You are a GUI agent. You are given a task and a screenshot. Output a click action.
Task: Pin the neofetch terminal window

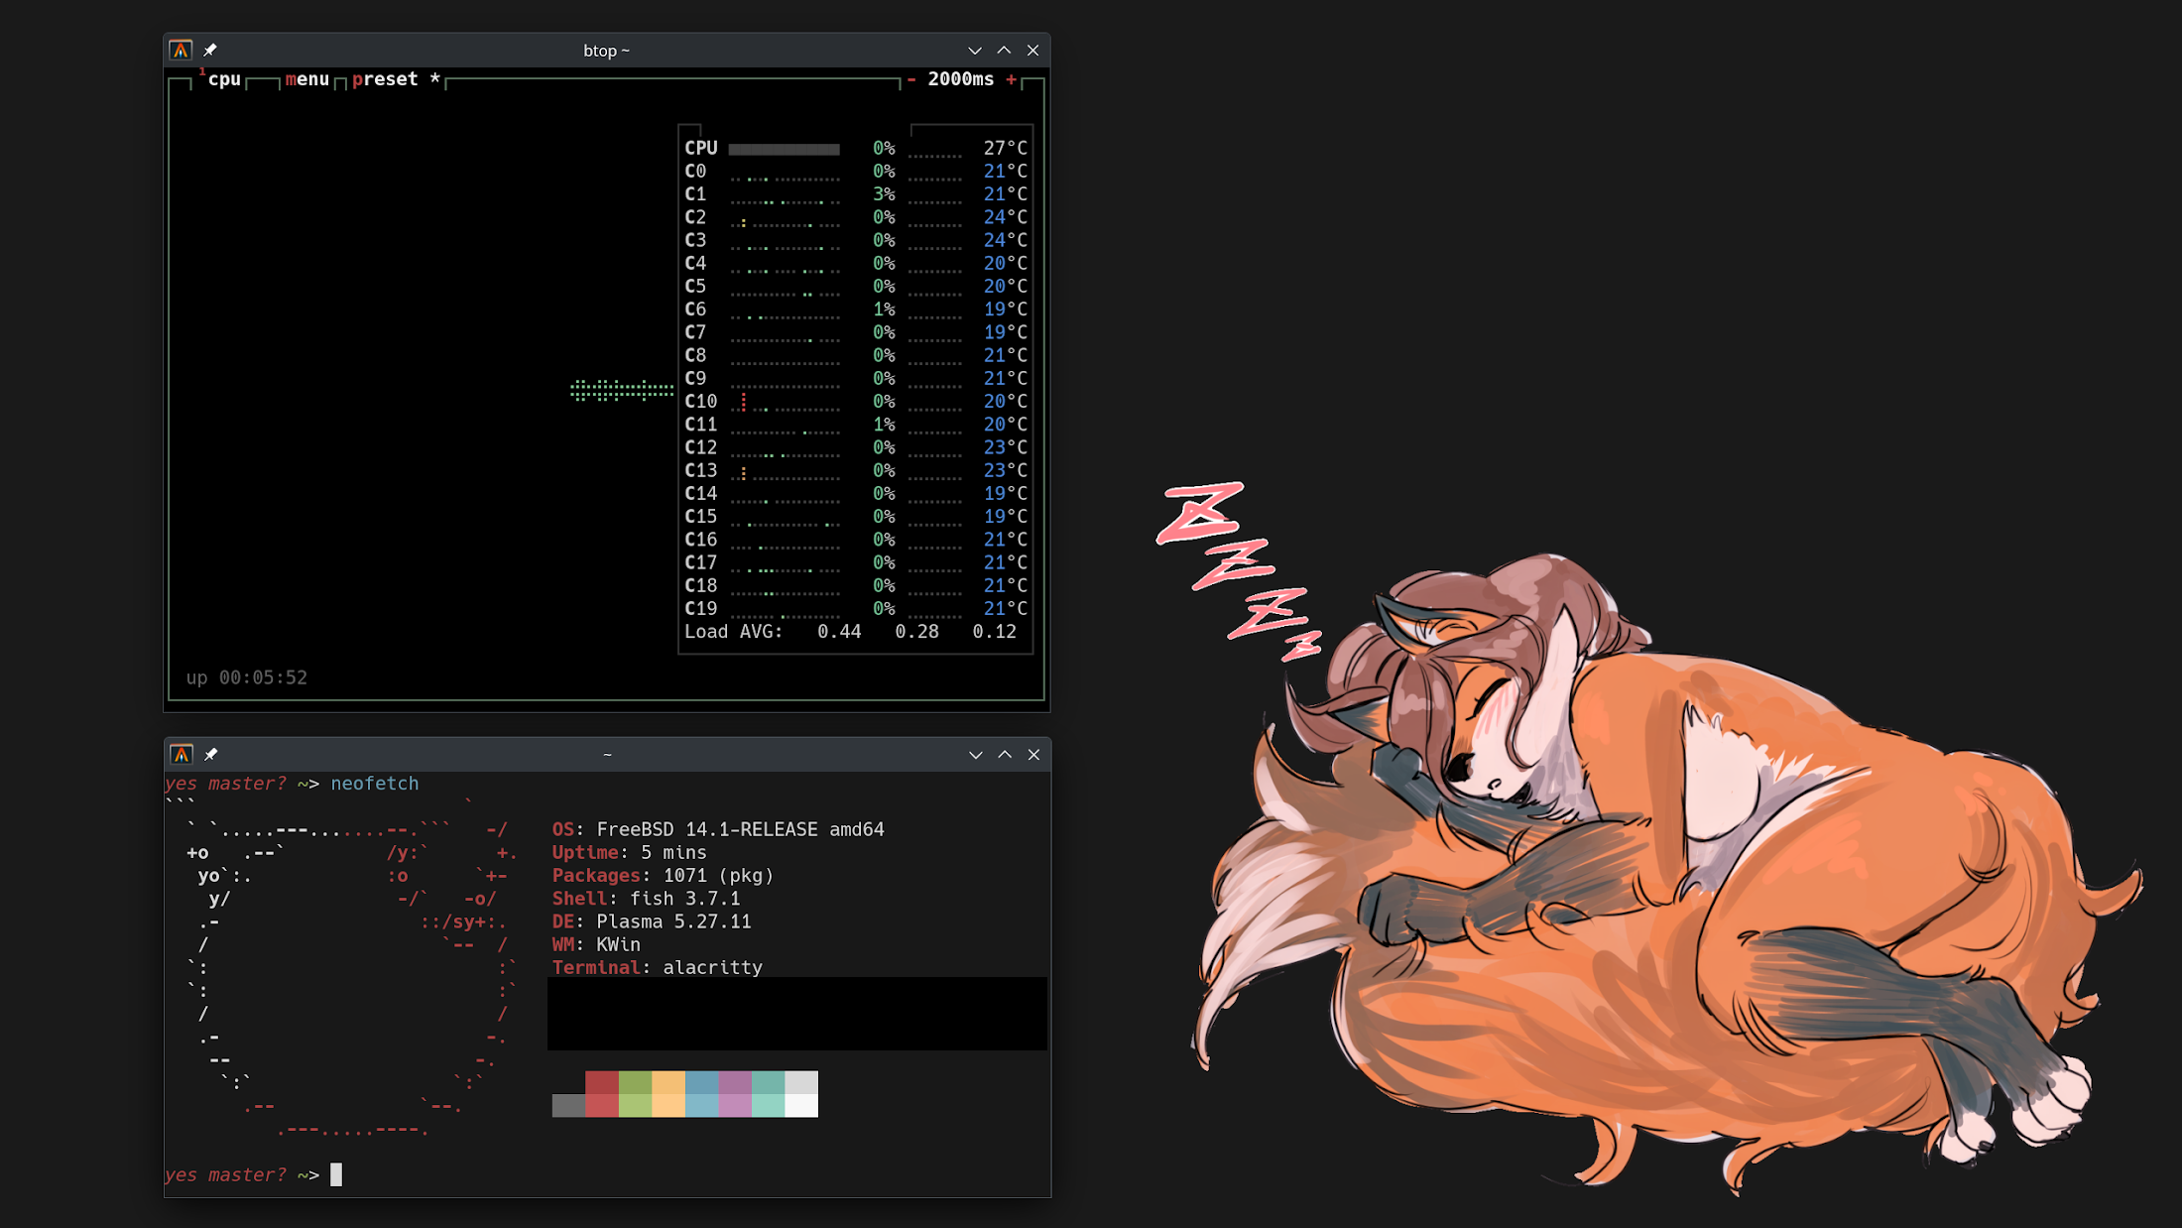pos(210,755)
